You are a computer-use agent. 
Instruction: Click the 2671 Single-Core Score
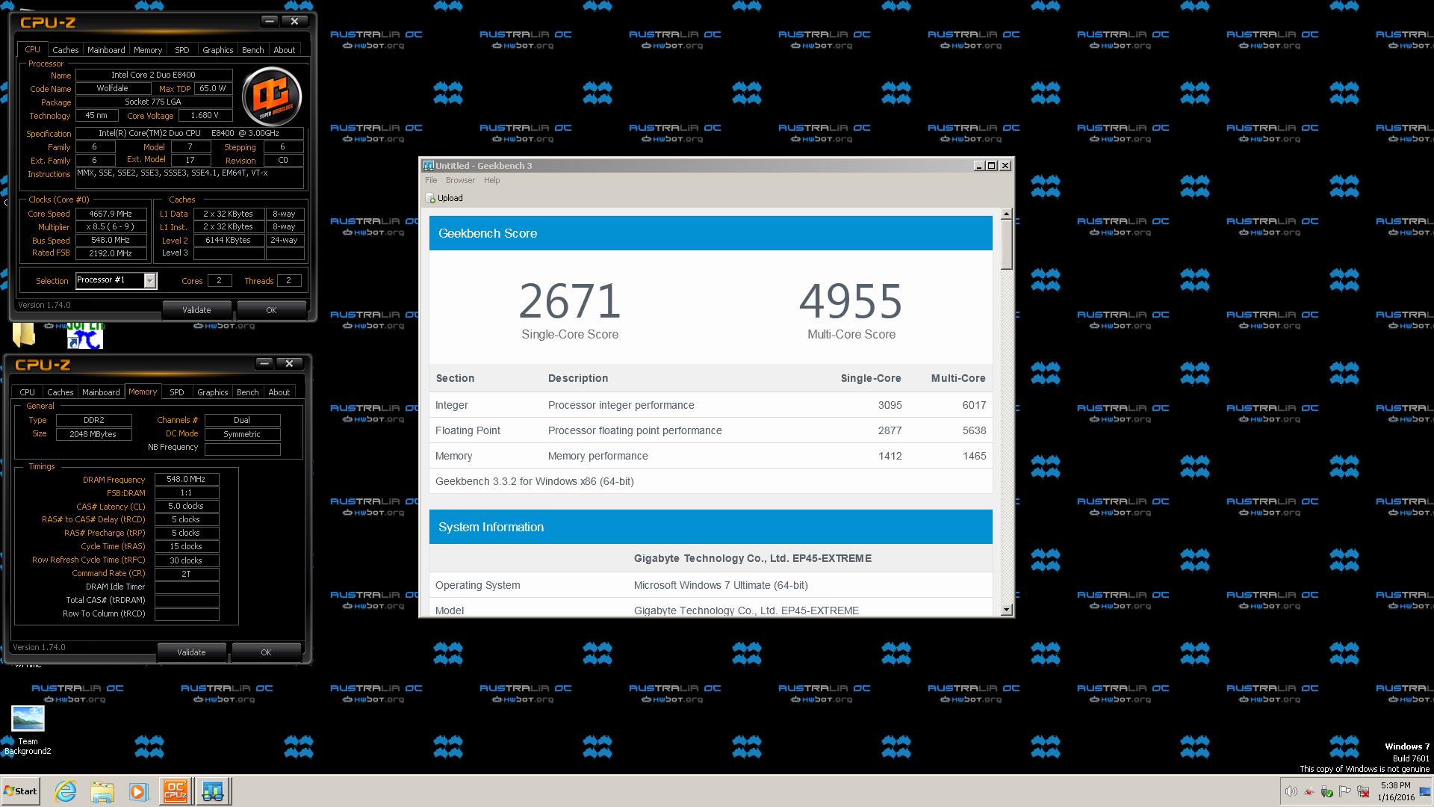[x=570, y=301]
